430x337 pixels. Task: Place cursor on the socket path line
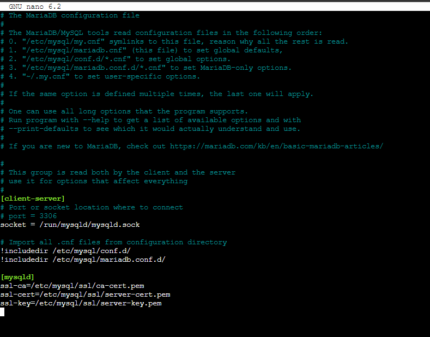[x=70, y=225]
